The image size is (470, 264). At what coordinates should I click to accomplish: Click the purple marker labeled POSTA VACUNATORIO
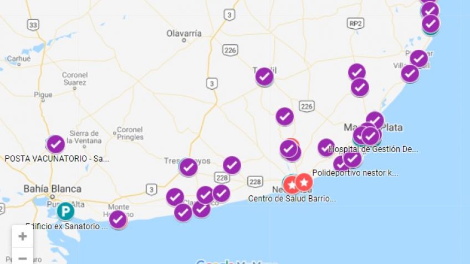click(x=56, y=144)
